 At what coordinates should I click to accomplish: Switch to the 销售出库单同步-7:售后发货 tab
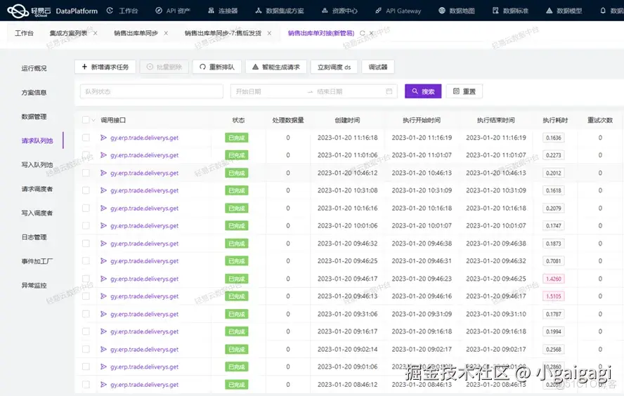pos(223,33)
